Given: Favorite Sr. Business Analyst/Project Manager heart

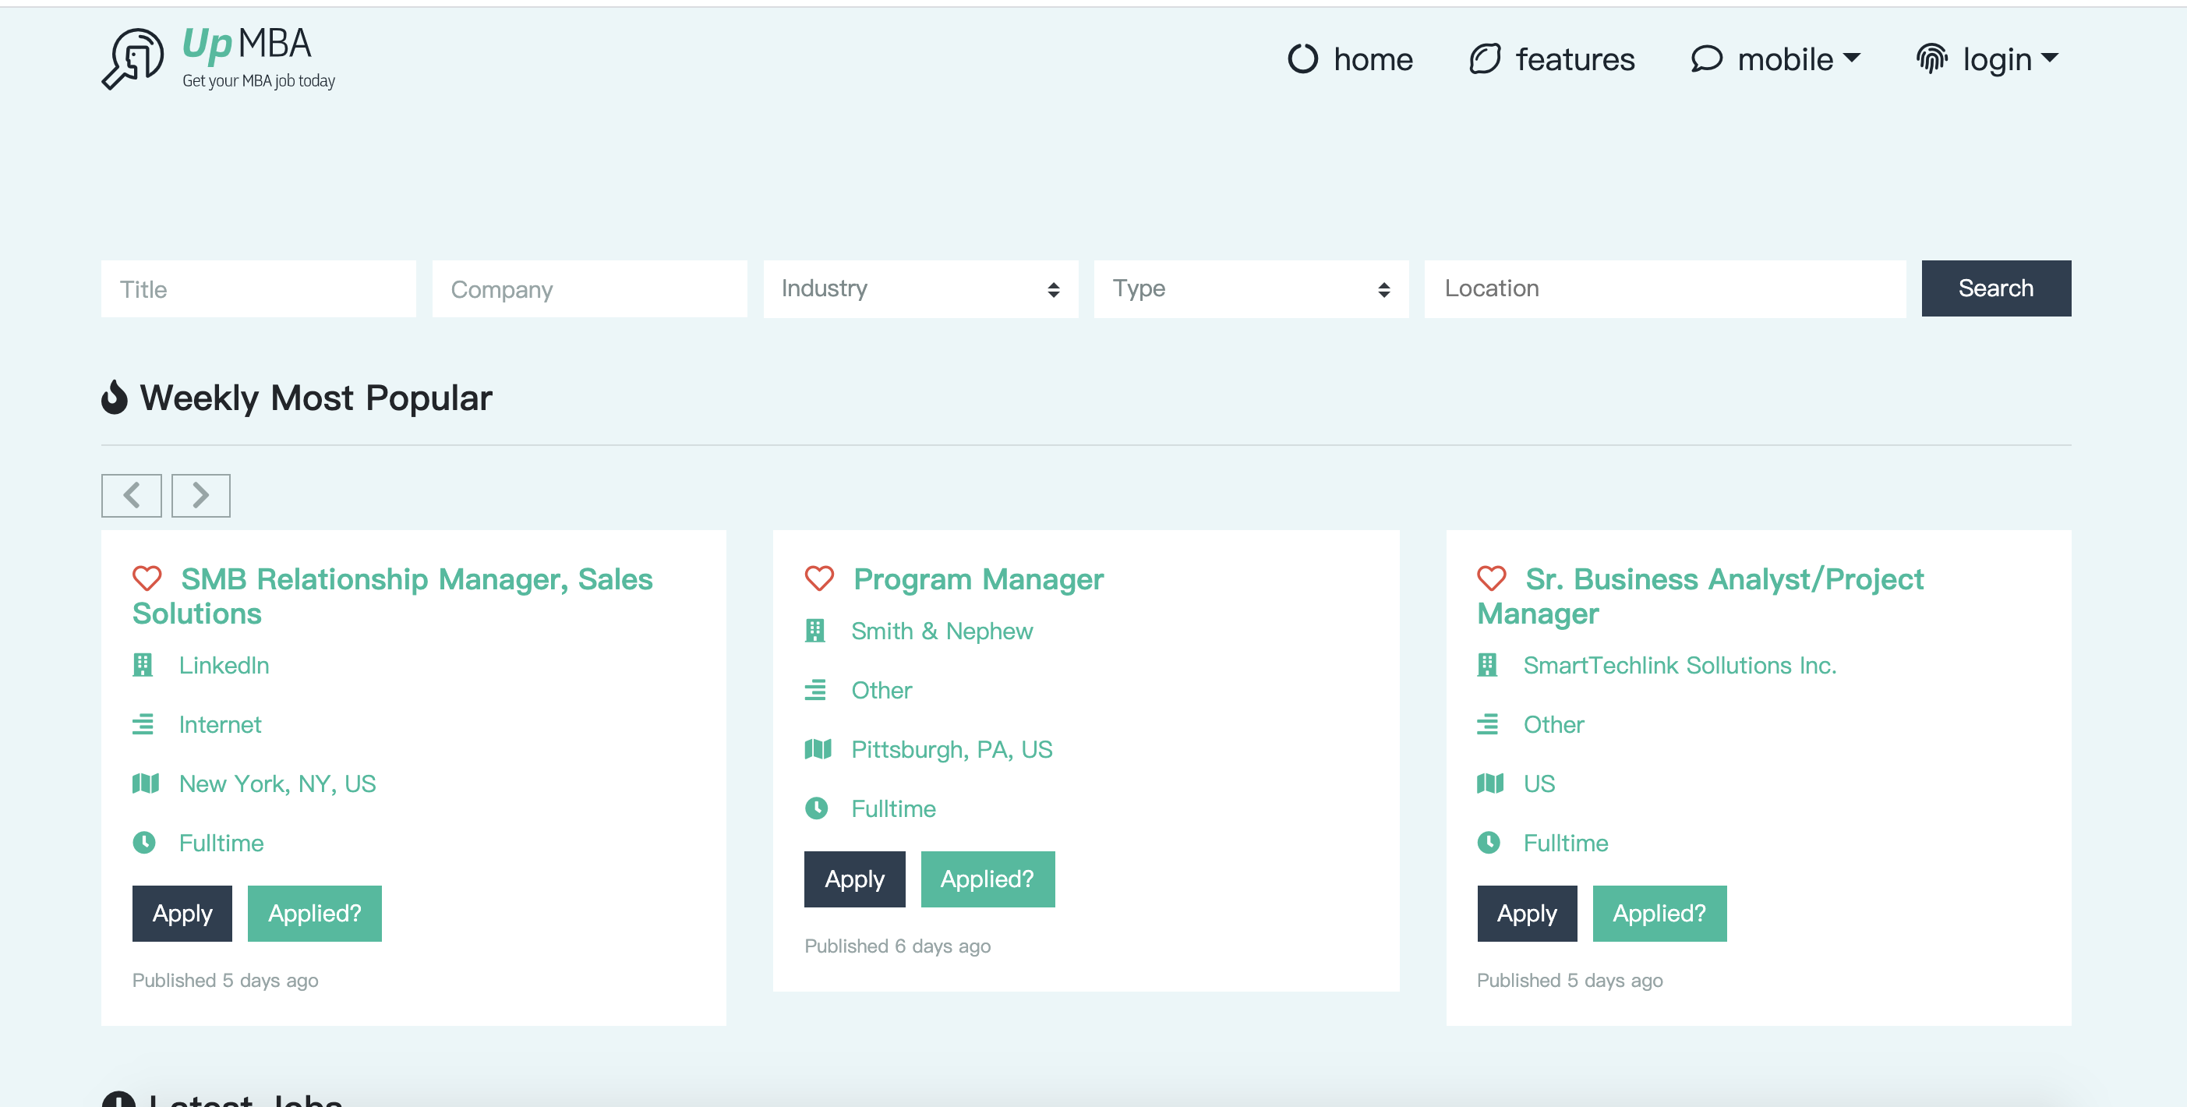Looking at the screenshot, I should (1492, 579).
